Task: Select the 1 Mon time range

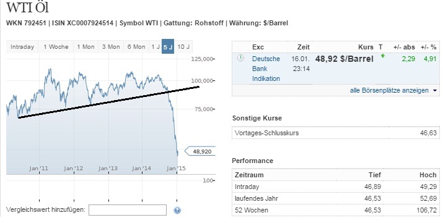Action: click(x=86, y=47)
